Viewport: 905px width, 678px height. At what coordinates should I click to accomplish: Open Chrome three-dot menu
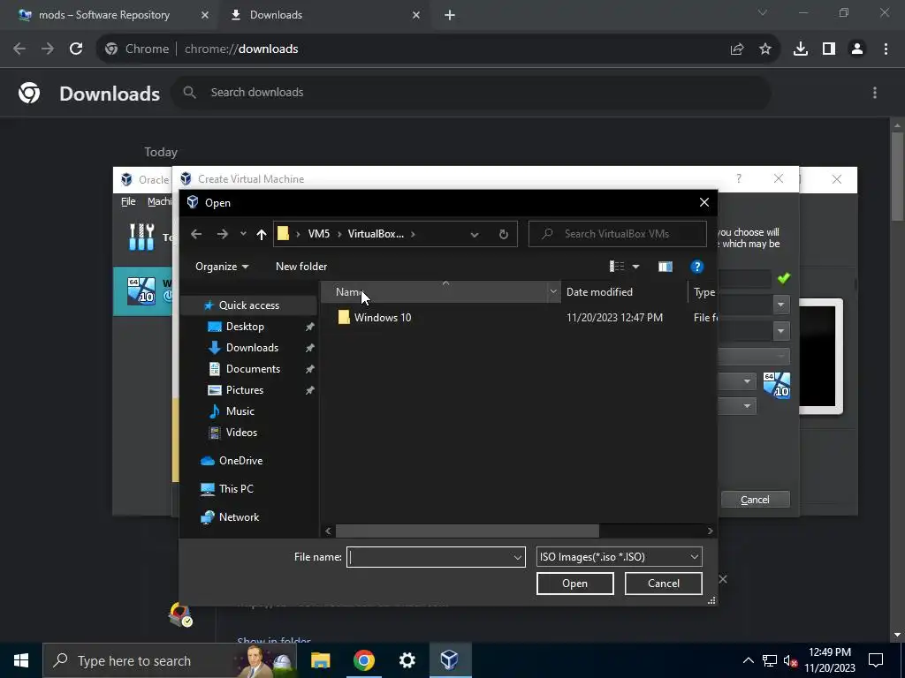coord(886,49)
